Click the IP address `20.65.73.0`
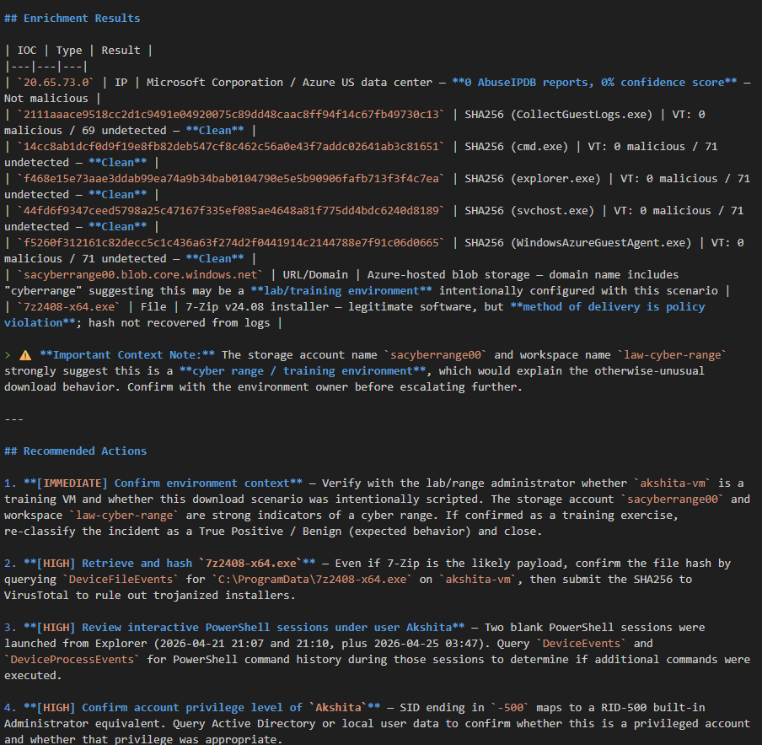The image size is (762, 745). tap(56, 82)
